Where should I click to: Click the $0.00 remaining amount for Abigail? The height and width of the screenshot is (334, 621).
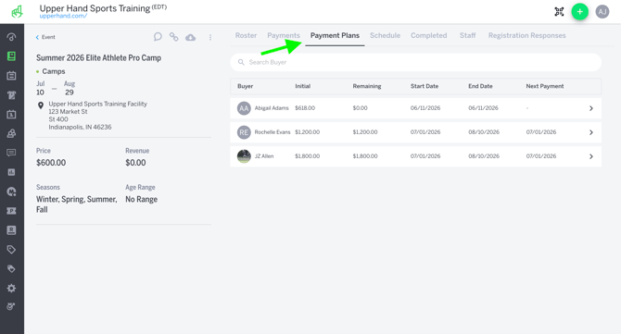click(360, 108)
